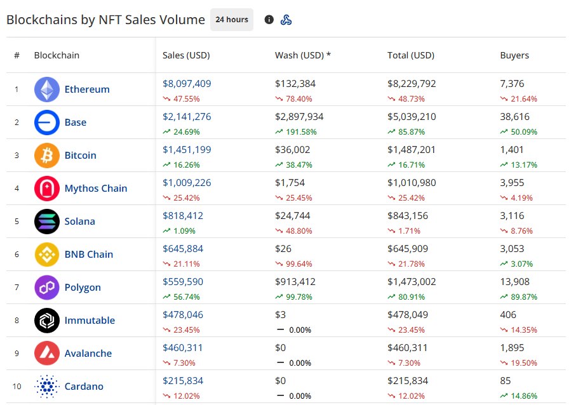Click the orange Bitcoin logo icon
The width and height of the screenshot is (571, 405).
tap(46, 156)
